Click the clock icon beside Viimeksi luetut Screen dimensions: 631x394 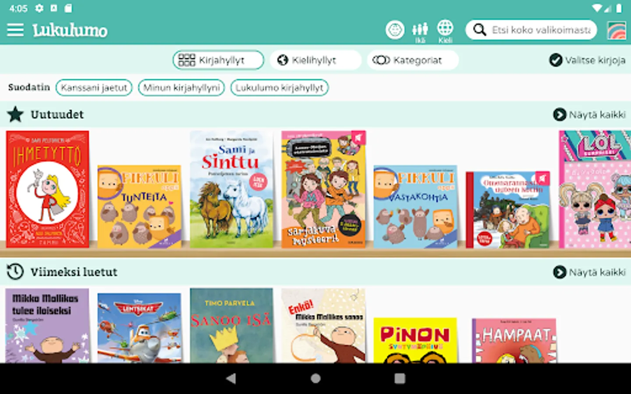pyautogui.click(x=15, y=272)
